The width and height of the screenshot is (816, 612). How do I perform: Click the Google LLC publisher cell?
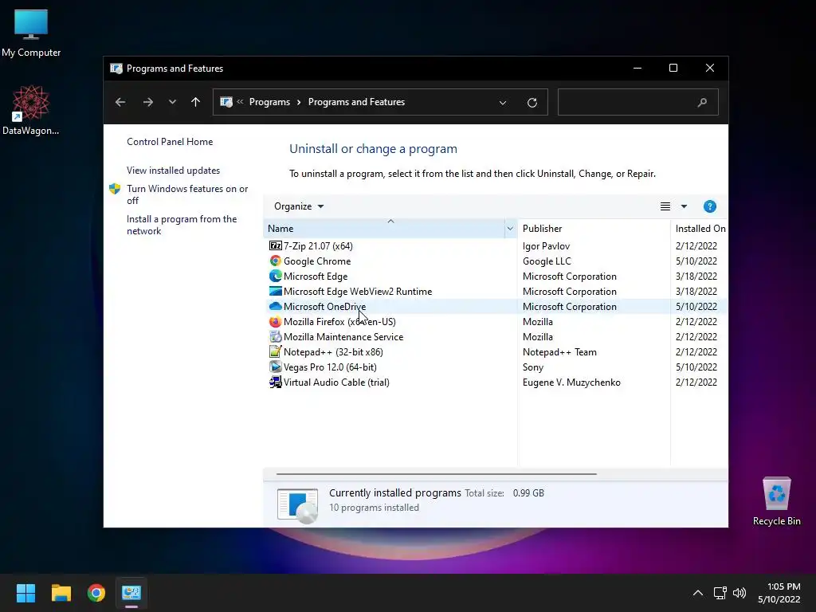tap(547, 261)
